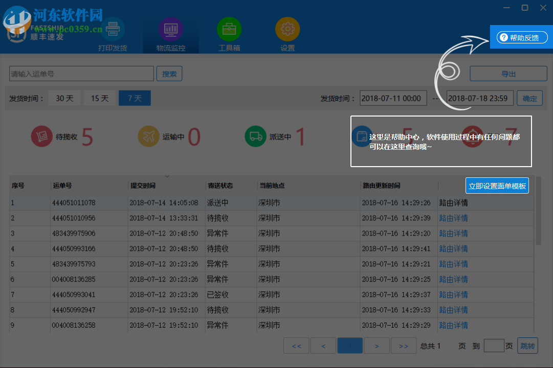Image resolution: width=553 pixels, height=368 pixels.
Task: Click the green 派送中 truck icon
Action: pyautogui.click(x=255, y=136)
